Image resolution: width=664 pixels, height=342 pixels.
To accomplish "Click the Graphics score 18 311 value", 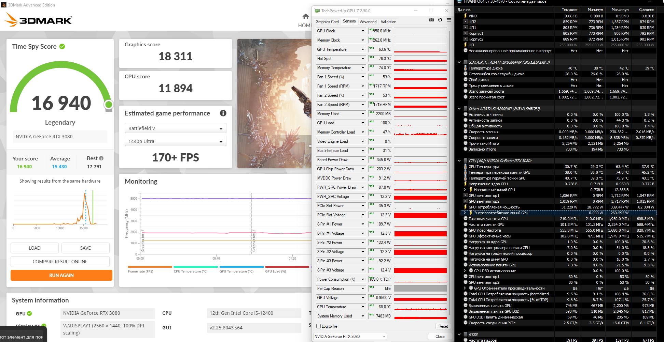I will pyautogui.click(x=176, y=56).
